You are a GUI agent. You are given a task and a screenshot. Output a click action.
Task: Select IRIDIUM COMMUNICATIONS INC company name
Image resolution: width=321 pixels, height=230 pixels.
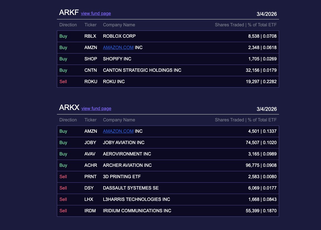coord(137,211)
